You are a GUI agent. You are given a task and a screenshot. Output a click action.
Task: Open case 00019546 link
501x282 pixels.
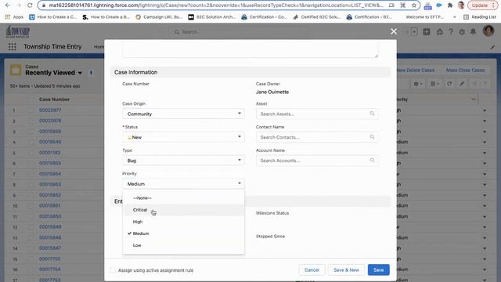[50, 142]
